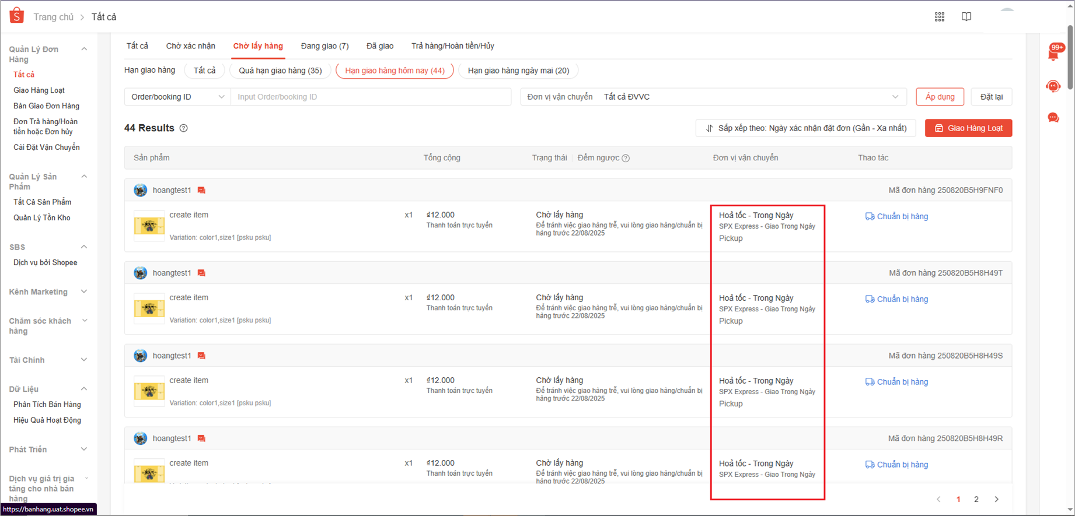Viewport: 1075px width, 516px height.
Task: Click the Input Order/booking ID field
Action: (x=371, y=97)
